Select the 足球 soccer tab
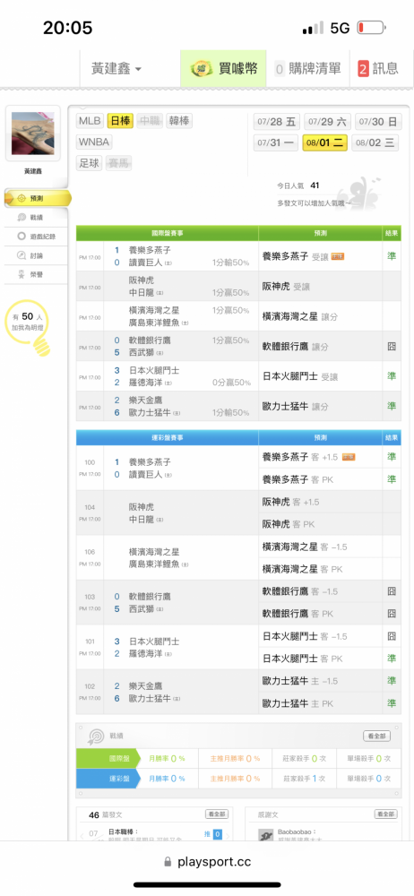This screenshot has width=414, height=896. [90, 163]
